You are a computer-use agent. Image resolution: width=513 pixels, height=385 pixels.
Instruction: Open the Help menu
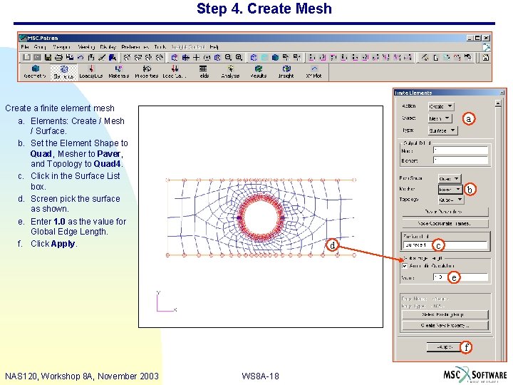click(214, 47)
